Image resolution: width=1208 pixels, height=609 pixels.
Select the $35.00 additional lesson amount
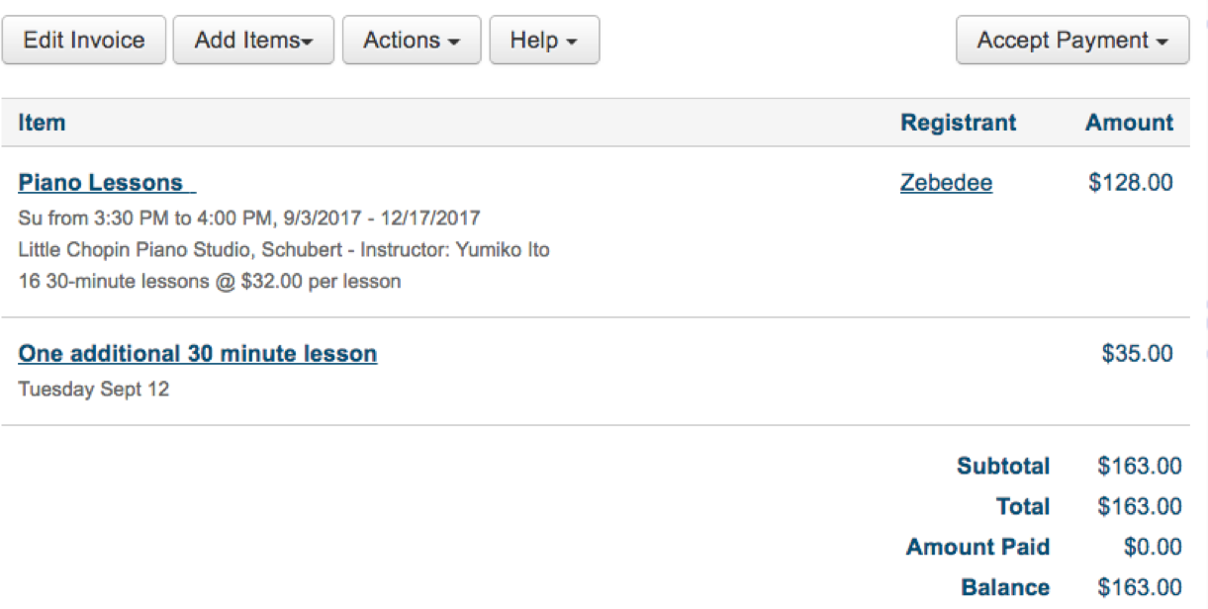1138,354
